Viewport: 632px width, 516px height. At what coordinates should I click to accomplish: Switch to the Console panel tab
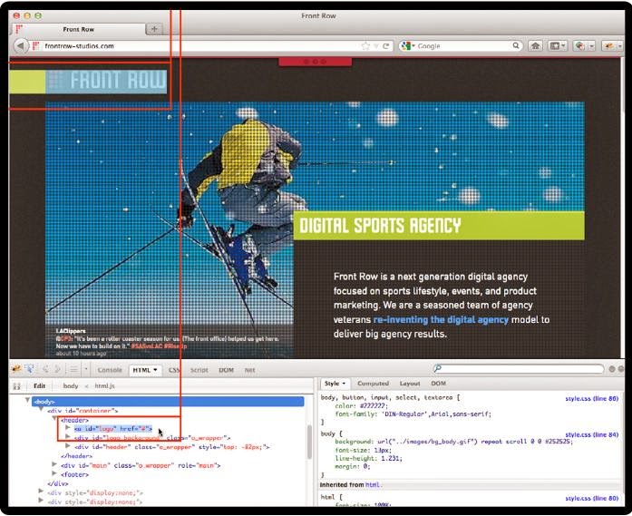[x=110, y=370]
